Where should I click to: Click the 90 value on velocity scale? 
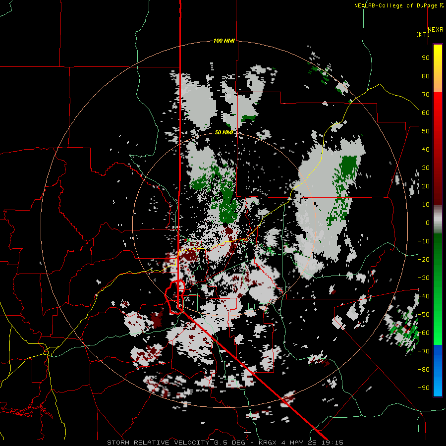(426, 58)
